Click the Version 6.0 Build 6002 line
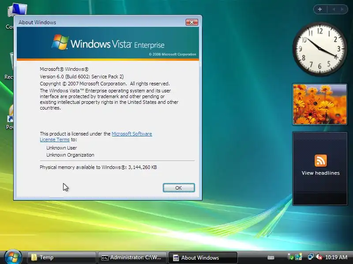Image resolution: width=353 pixels, height=264 pixels. pyautogui.click(x=82, y=77)
